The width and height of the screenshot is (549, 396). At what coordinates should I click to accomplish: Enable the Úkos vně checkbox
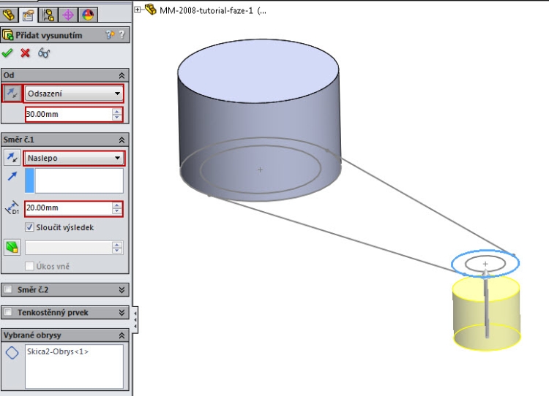[30, 267]
